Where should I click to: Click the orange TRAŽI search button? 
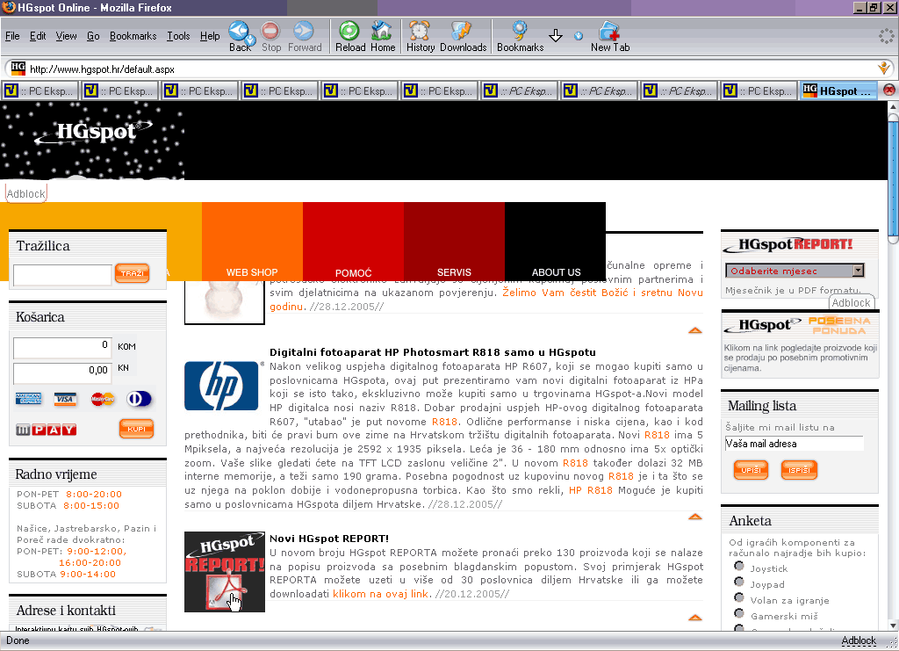132,274
